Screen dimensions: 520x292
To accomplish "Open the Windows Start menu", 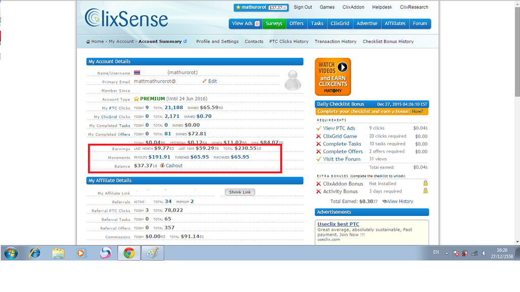I will 11,253.
